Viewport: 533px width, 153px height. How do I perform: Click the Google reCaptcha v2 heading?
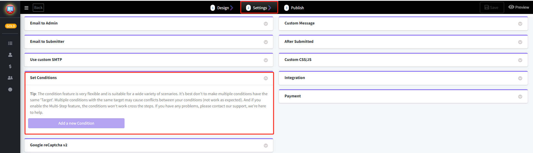49,145
